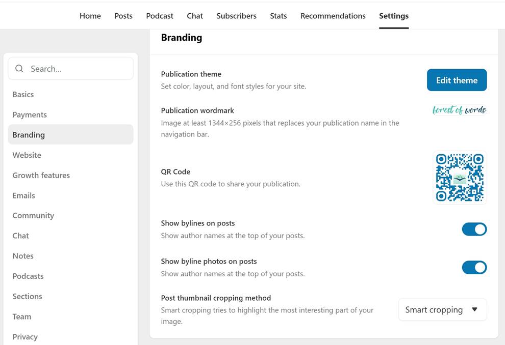Open Growth features settings
Image resolution: width=505 pixels, height=345 pixels.
(x=41, y=175)
